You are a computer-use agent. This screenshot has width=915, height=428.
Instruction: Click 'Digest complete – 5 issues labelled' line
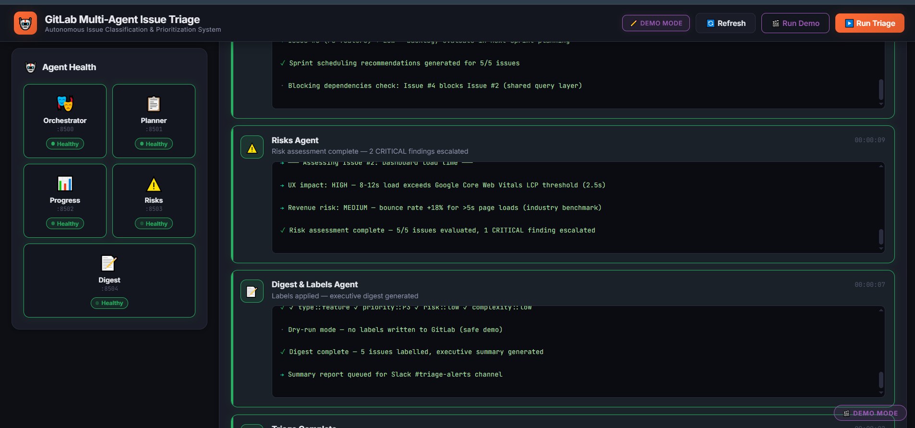click(411, 352)
